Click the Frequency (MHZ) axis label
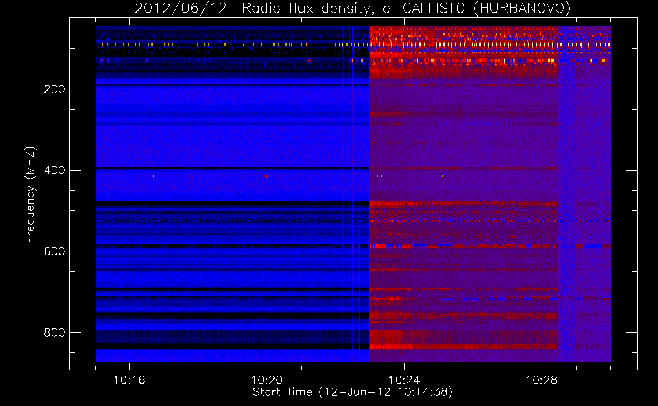Viewport: 658px width, 406px height. coord(31,194)
